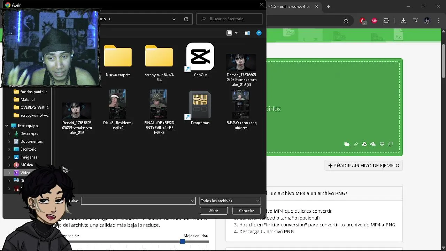
Task: Click the enter URL link icon in upload box
Action: 356,144
